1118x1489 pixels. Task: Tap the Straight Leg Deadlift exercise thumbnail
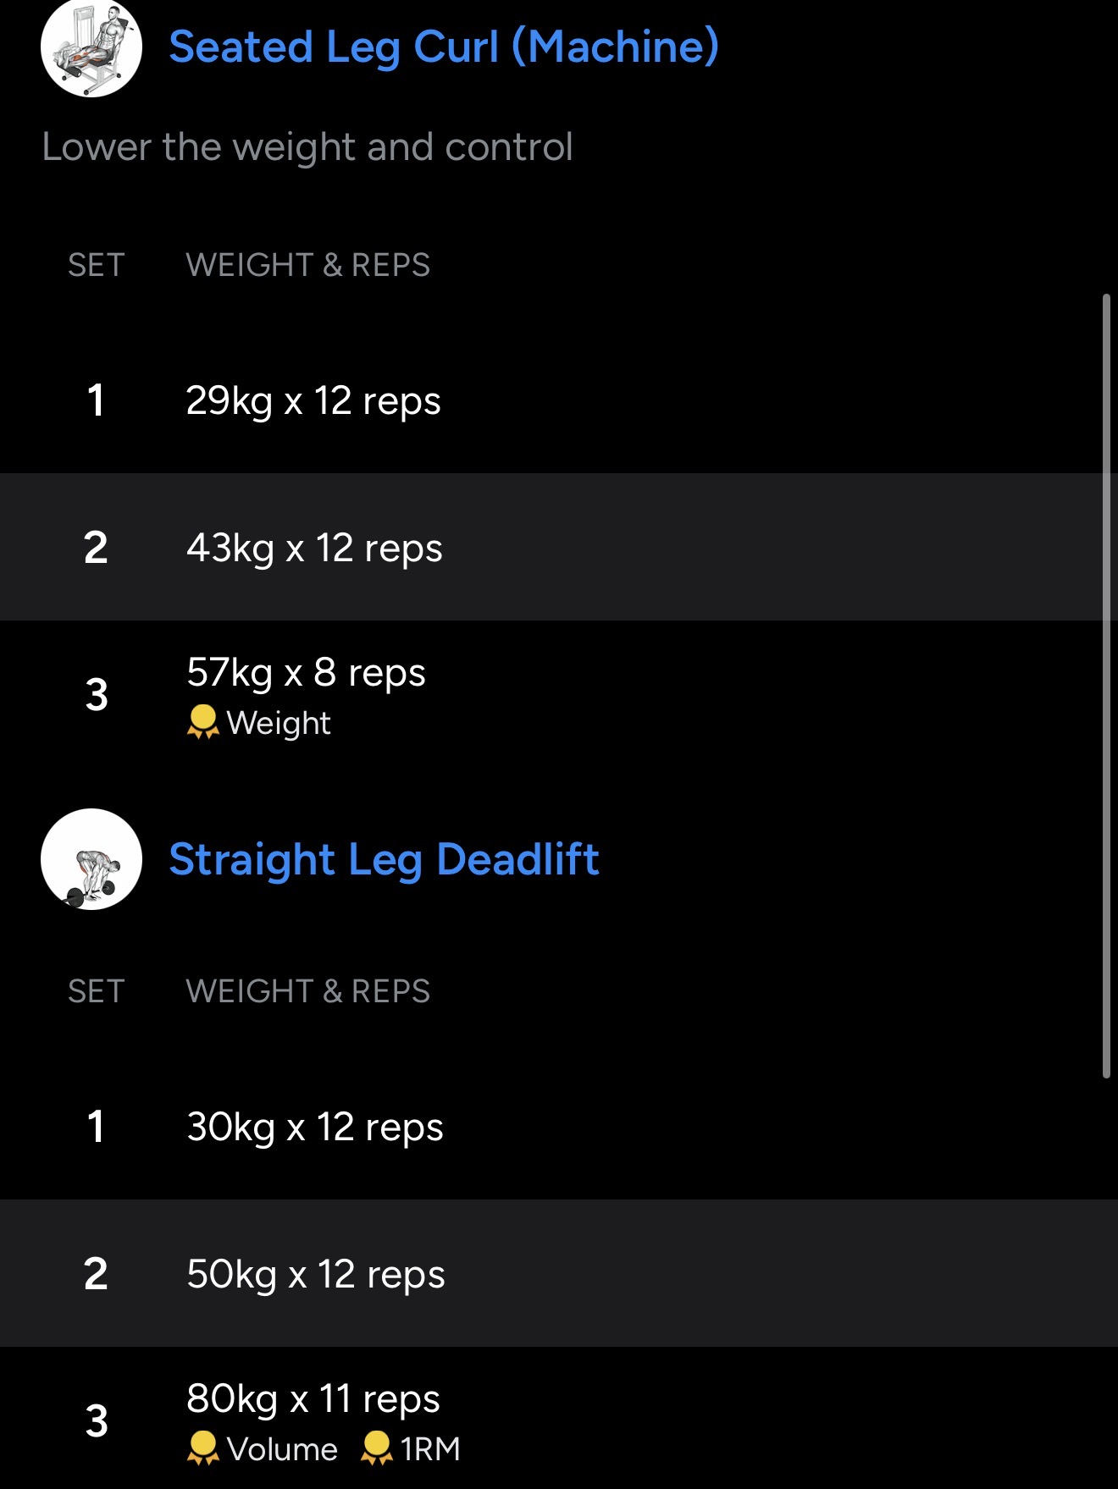click(x=91, y=859)
